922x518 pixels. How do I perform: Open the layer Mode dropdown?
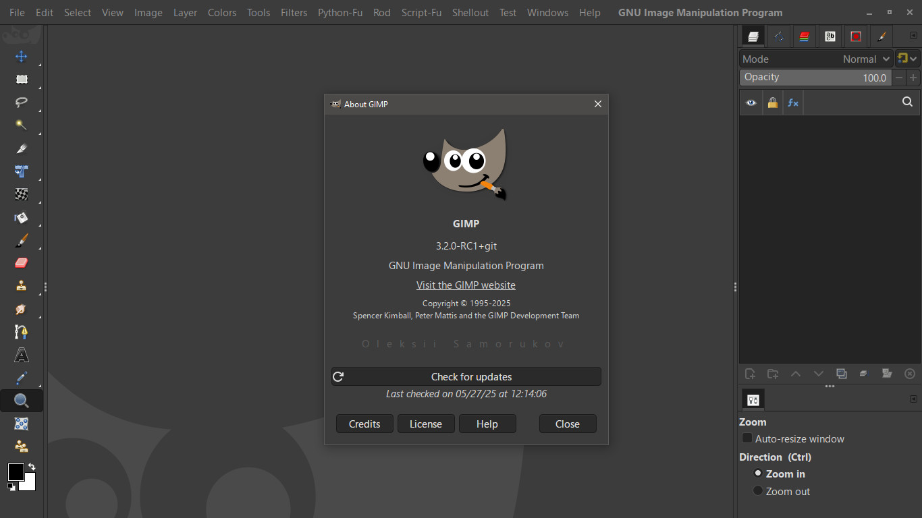pyautogui.click(x=816, y=59)
